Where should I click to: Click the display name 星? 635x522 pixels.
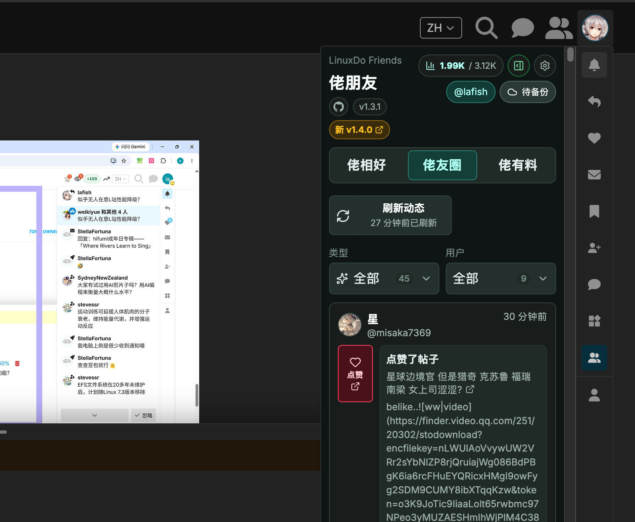tap(373, 319)
